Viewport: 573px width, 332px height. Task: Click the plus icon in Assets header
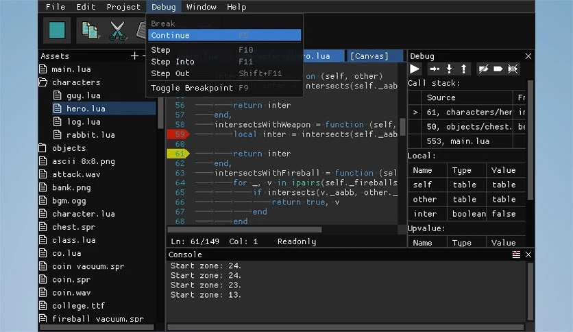pyautogui.click(x=134, y=56)
